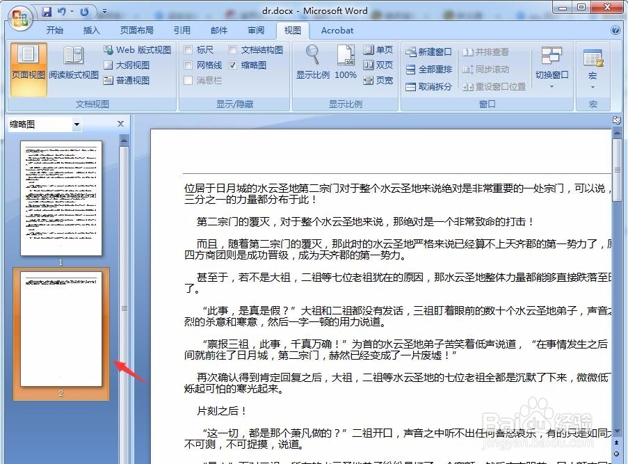Open 切换窗口 switch windows dropdown
Screen dimensions: 628x464
coord(551,68)
